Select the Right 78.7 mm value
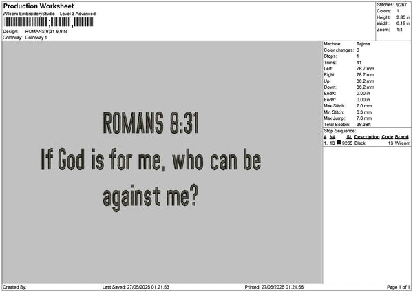 (365, 75)
